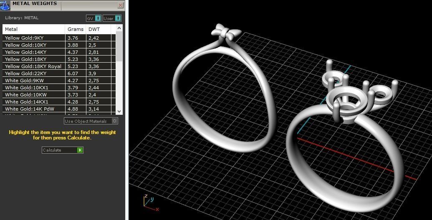Close the Metal Weights panel
The height and width of the screenshot is (220, 432).
[x=120, y=5]
